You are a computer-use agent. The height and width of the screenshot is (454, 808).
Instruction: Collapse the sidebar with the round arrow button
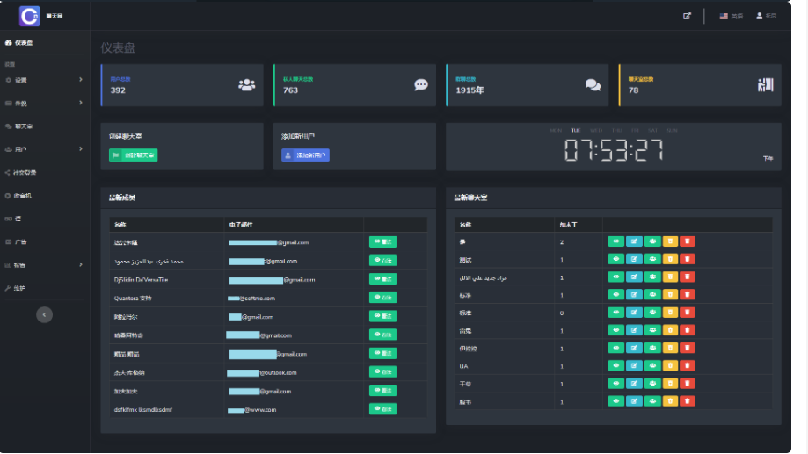click(45, 314)
